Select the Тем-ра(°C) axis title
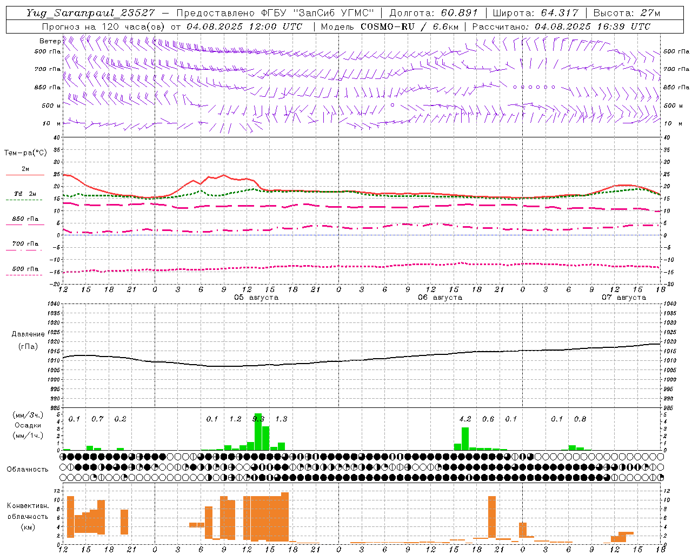Viewport: 692px width, 554px height. pyautogui.click(x=26, y=153)
